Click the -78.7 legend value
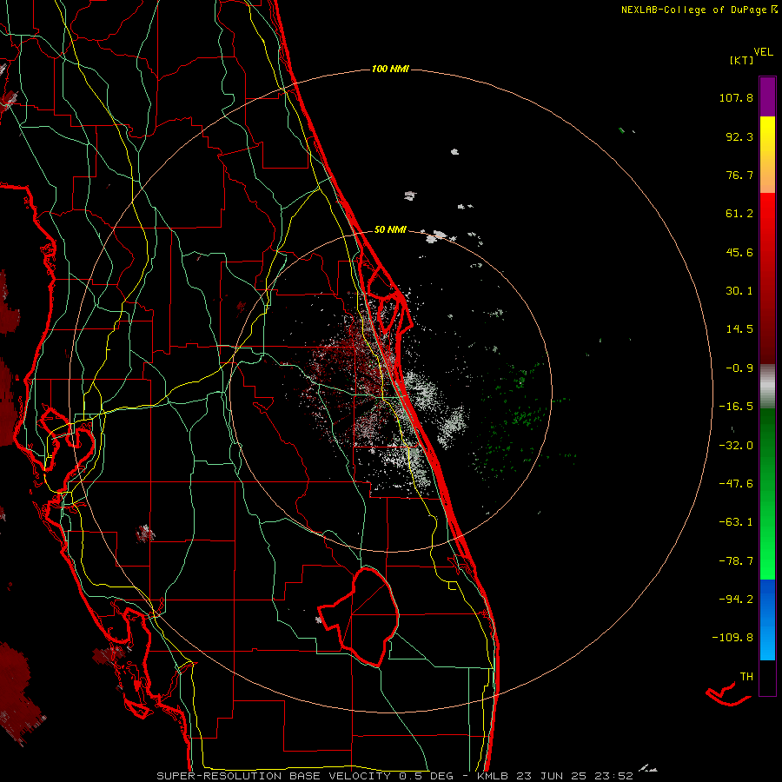Image resolution: width=782 pixels, height=782 pixels. pos(736,561)
